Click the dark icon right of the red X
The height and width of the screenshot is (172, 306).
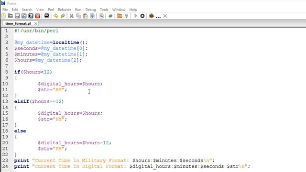point(47,16)
